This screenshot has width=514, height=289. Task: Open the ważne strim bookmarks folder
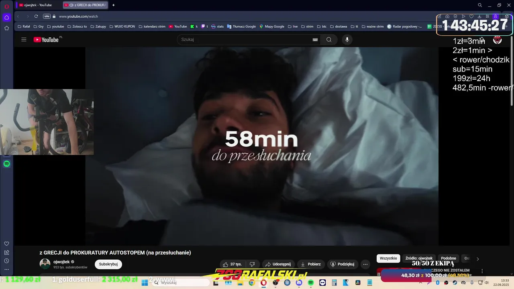tap(373, 26)
